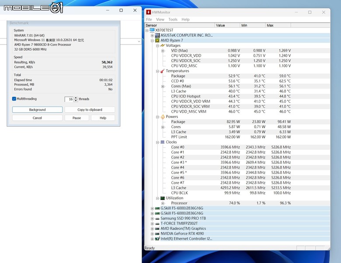
Task: Click the Background button in Benchmark
Action: tap(38, 110)
